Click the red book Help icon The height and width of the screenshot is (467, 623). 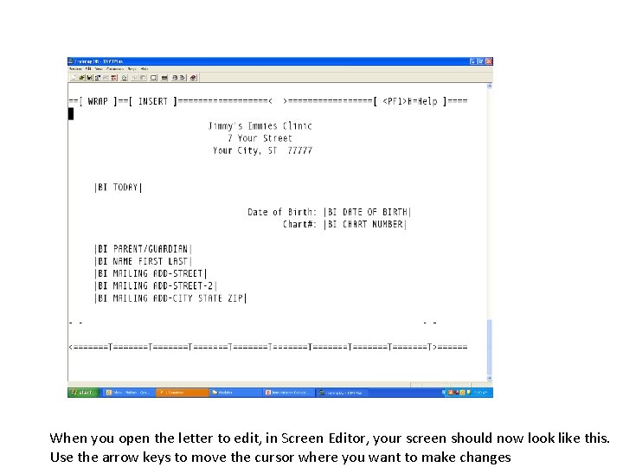pos(194,78)
